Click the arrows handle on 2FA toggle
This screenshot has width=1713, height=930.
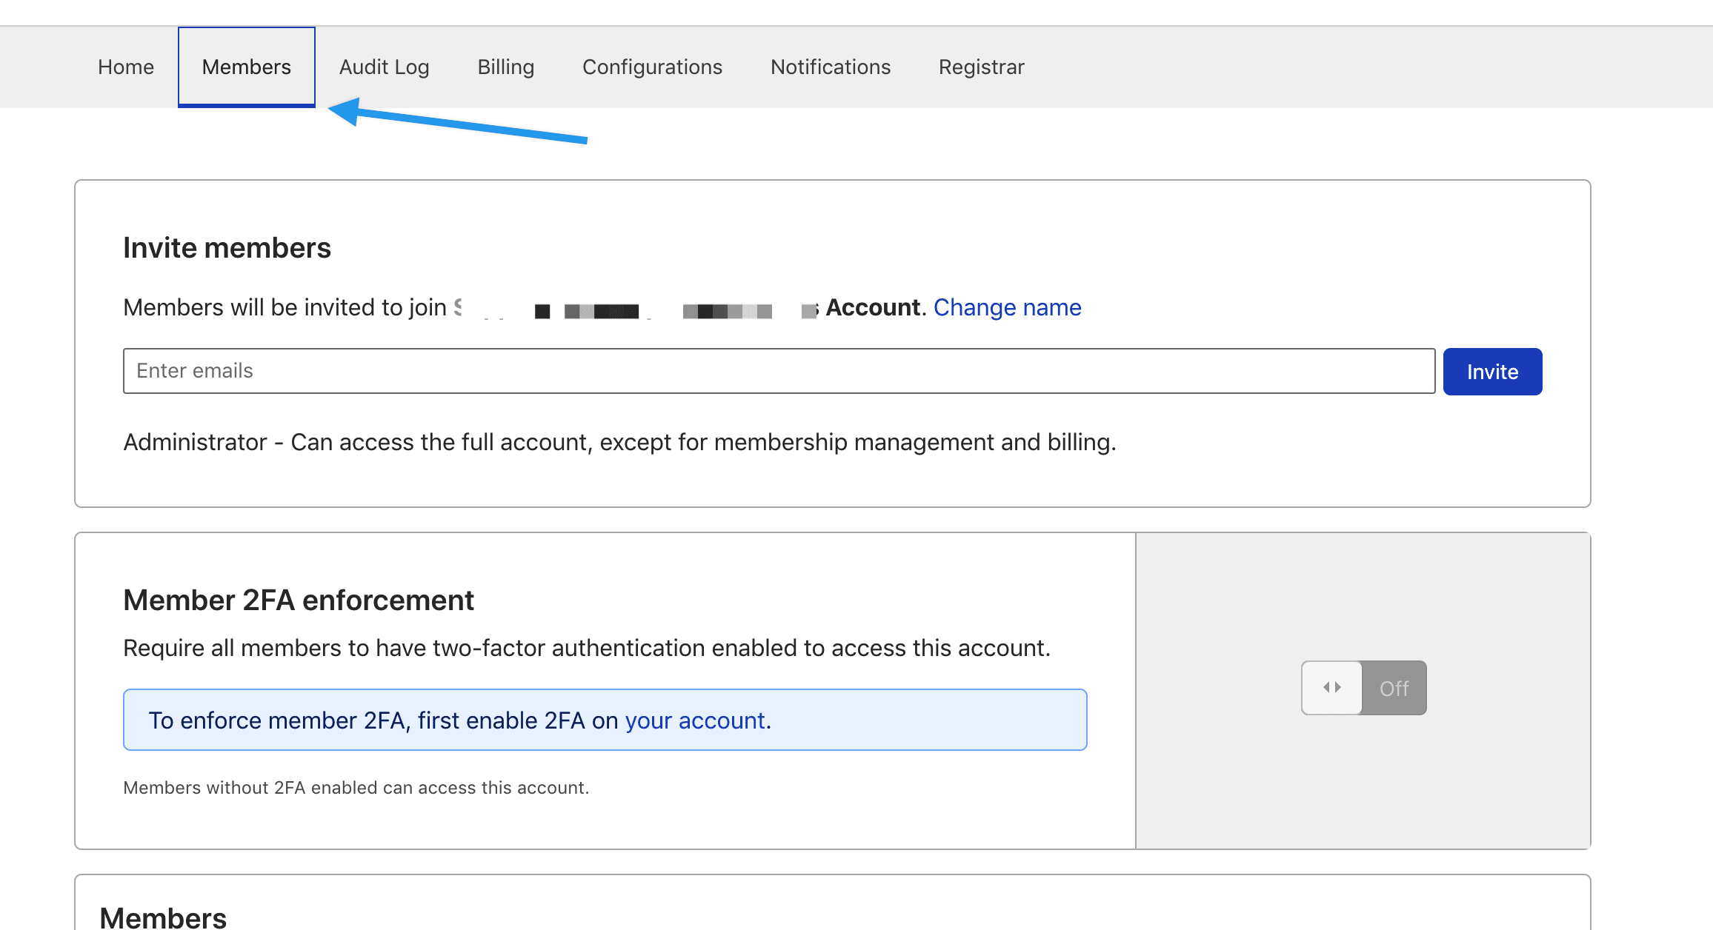(1331, 688)
